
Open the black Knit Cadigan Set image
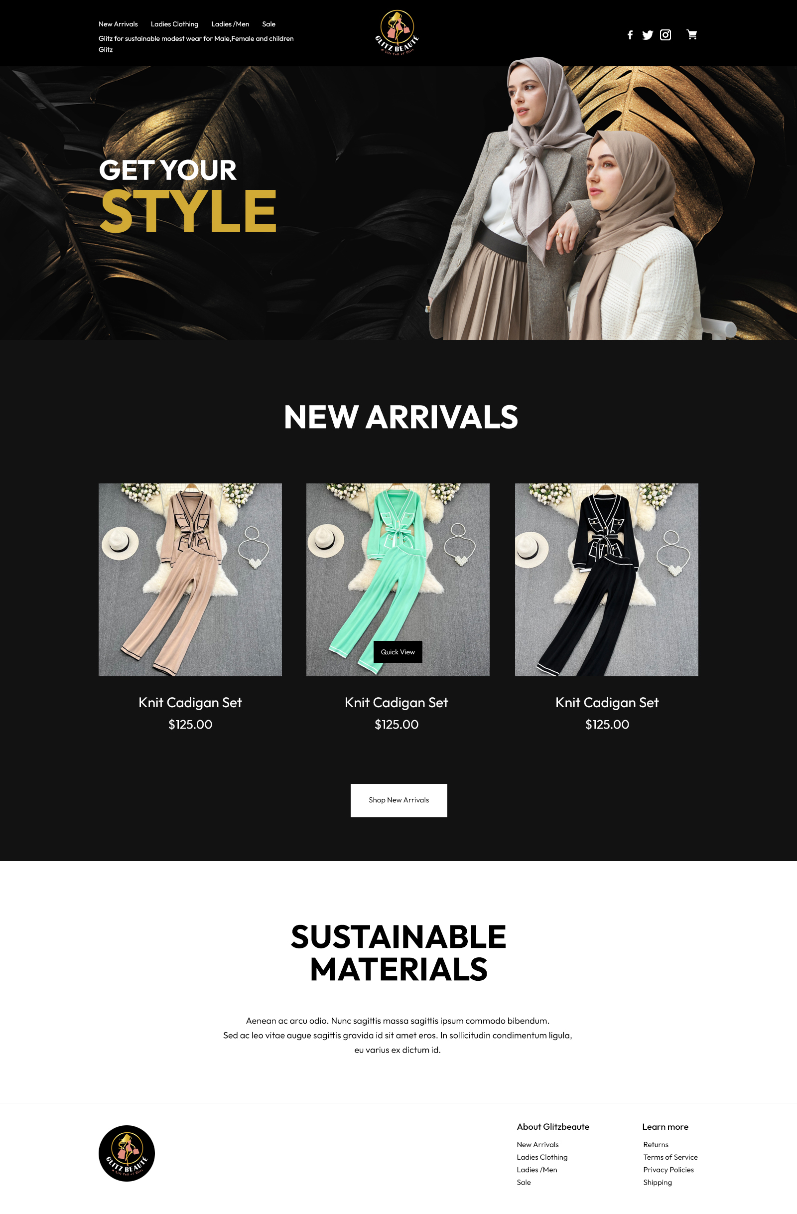click(606, 580)
